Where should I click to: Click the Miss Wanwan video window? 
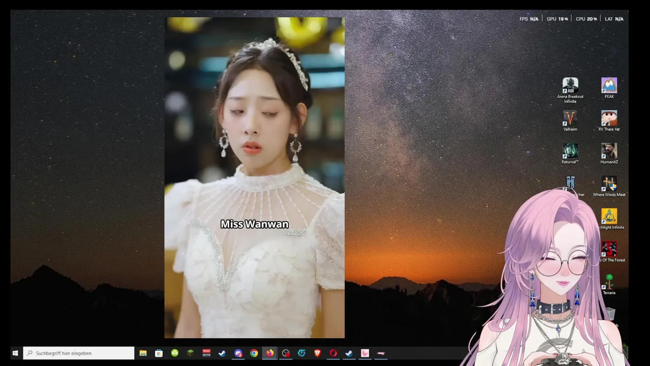click(254, 178)
